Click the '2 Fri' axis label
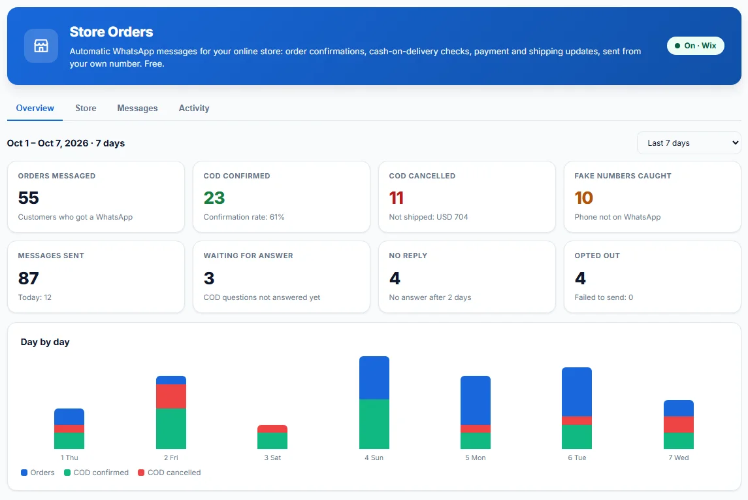 pos(171,458)
